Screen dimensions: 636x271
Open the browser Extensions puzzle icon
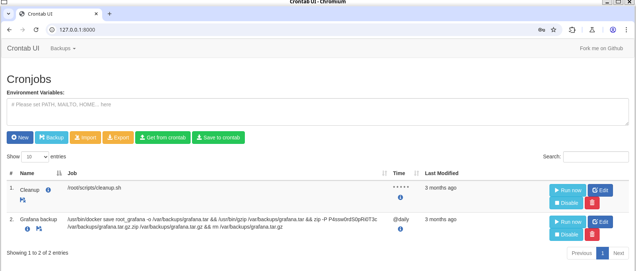tap(572, 30)
